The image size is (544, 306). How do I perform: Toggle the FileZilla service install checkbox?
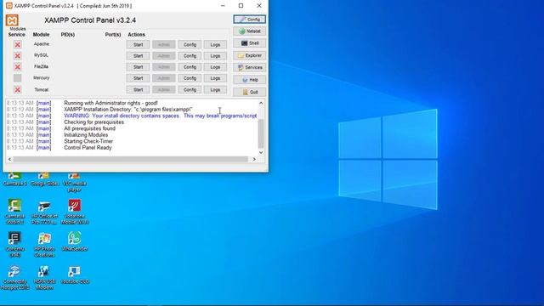point(17,66)
